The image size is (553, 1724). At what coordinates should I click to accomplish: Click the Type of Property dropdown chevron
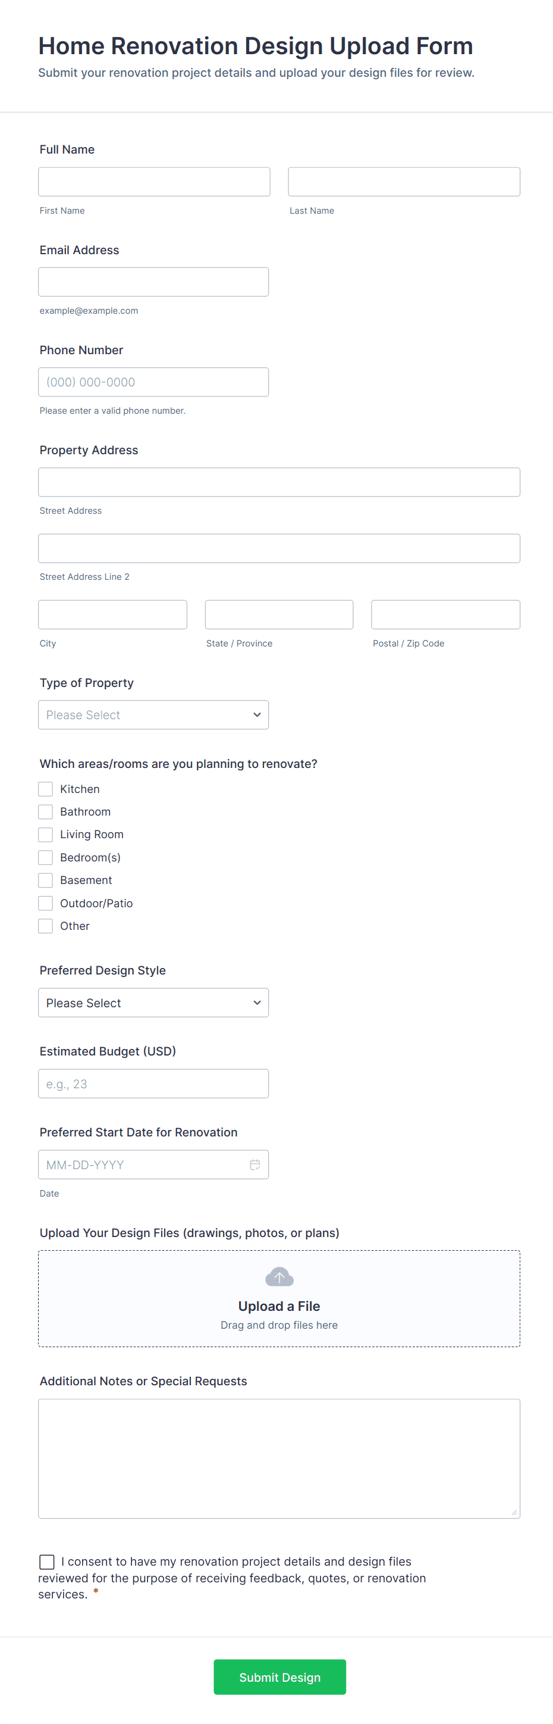(x=257, y=715)
